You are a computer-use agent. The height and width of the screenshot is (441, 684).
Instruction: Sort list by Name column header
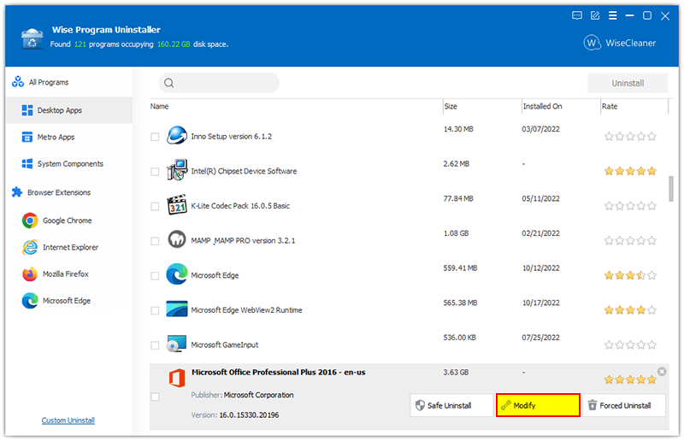tap(160, 107)
